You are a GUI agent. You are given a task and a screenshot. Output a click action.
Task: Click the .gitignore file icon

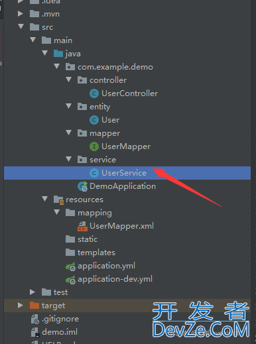pyautogui.click(x=34, y=319)
